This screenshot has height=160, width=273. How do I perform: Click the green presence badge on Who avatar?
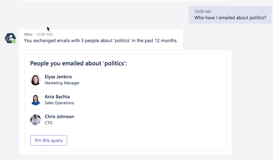tap(14, 41)
